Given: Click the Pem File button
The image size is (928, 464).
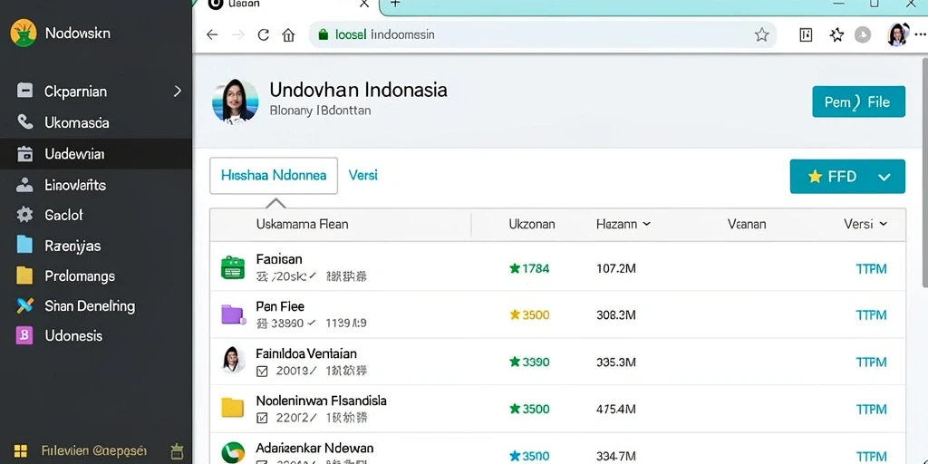Looking at the screenshot, I should pyautogui.click(x=858, y=101).
